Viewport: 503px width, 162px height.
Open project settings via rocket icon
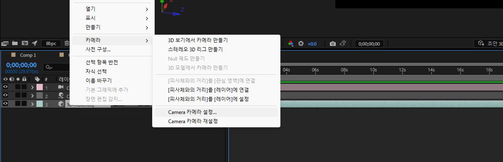(x=35, y=43)
